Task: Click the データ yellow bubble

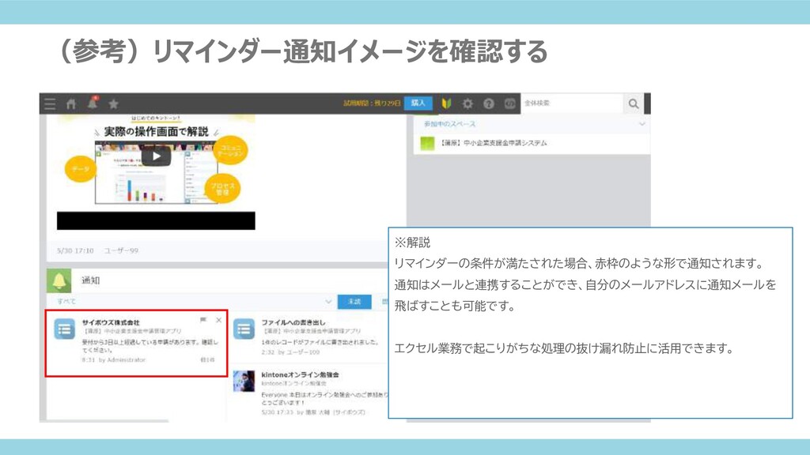Action: [x=80, y=169]
